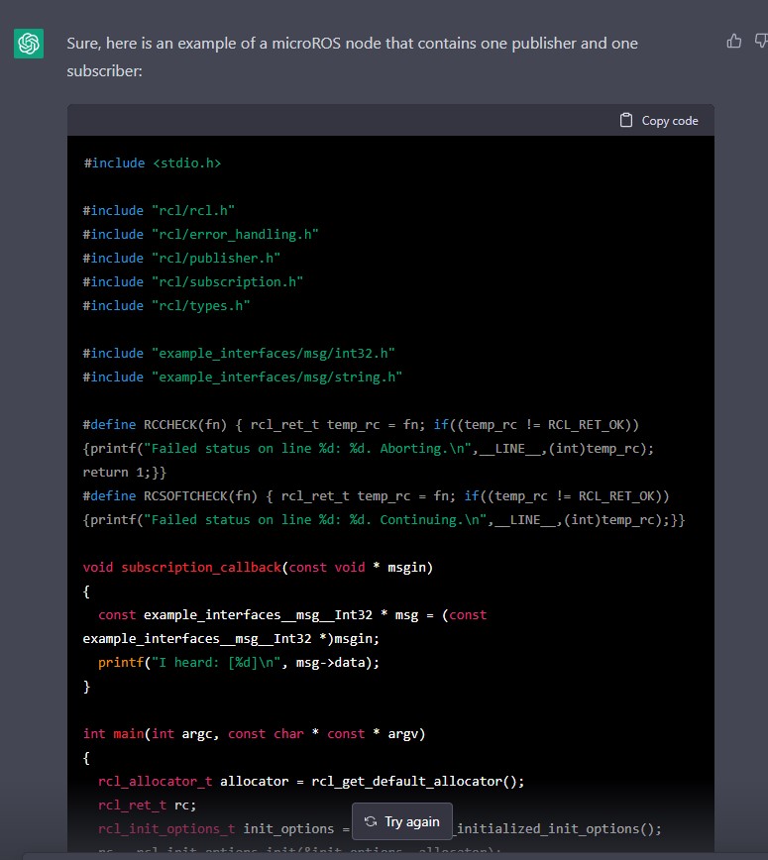The width and height of the screenshot is (768, 860).
Task: Click the "example_interfaces/msg/string.h" include line
Action: (x=243, y=376)
